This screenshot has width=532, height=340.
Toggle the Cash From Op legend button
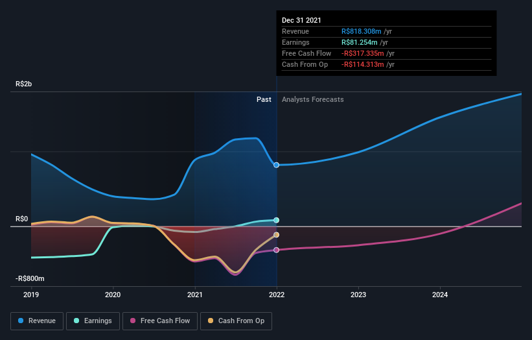(236, 321)
